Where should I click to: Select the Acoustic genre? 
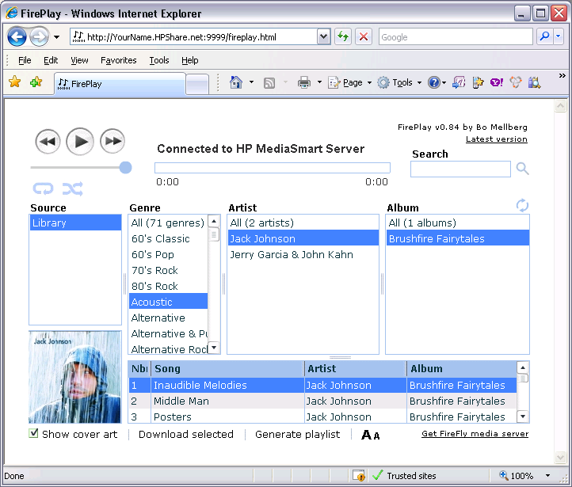pos(168,302)
